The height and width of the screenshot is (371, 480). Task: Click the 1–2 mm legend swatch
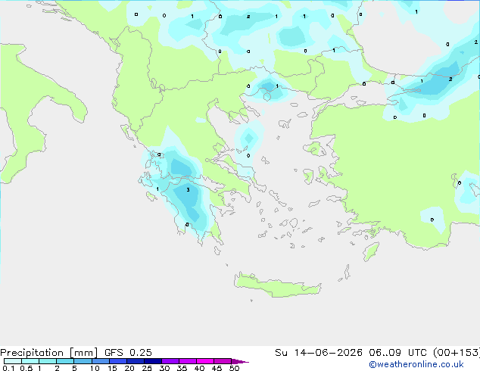(x=48, y=361)
